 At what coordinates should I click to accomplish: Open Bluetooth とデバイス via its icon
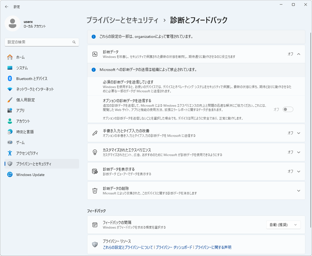(10, 78)
